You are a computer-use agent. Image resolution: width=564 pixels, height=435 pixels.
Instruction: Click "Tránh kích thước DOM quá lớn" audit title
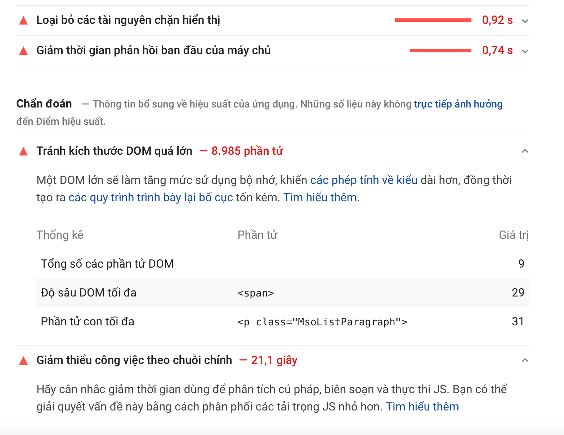(114, 151)
